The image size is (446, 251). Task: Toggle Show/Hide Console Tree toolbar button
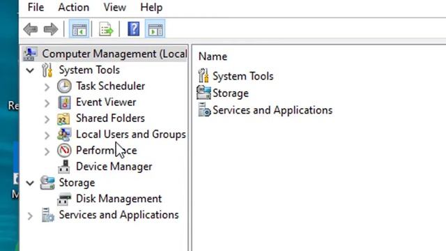pyautogui.click(x=79, y=29)
